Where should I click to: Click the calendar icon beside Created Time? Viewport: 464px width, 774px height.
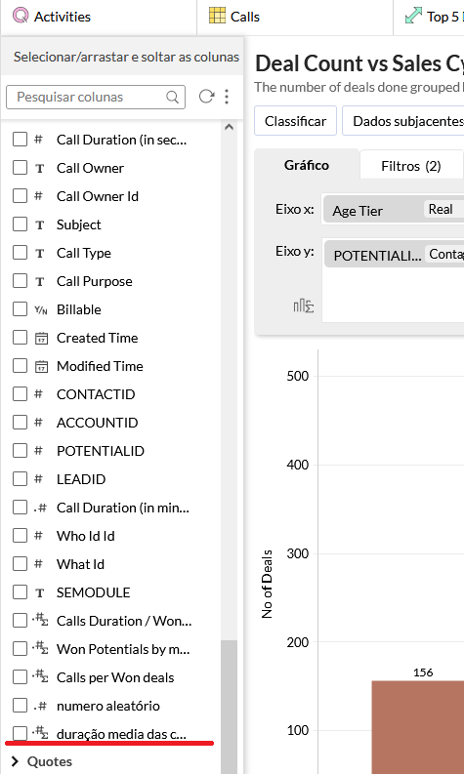41,338
